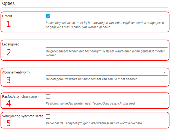Uncheck the Optout checkbox
Viewport: 170px width, 129px height.
click(48, 16)
